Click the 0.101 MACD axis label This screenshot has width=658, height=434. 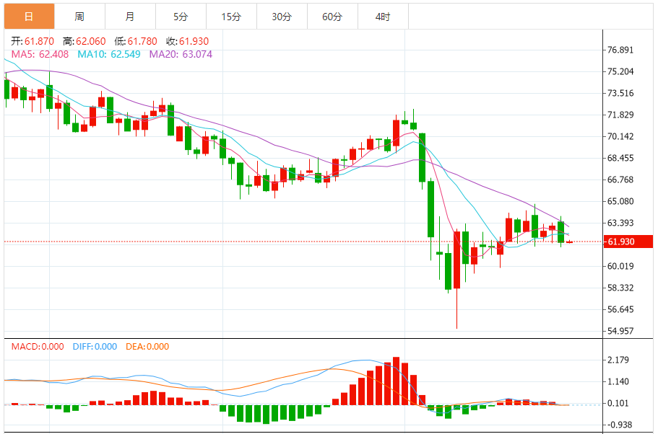(x=618, y=404)
